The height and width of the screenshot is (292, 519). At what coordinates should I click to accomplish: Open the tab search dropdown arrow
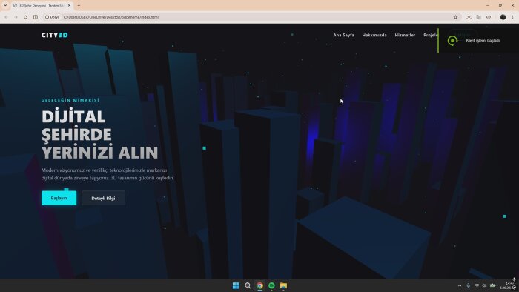(5, 6)
